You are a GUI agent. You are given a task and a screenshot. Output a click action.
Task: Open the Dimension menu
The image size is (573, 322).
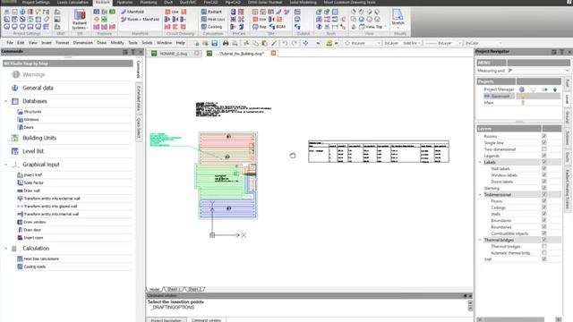tap(83, 43)
